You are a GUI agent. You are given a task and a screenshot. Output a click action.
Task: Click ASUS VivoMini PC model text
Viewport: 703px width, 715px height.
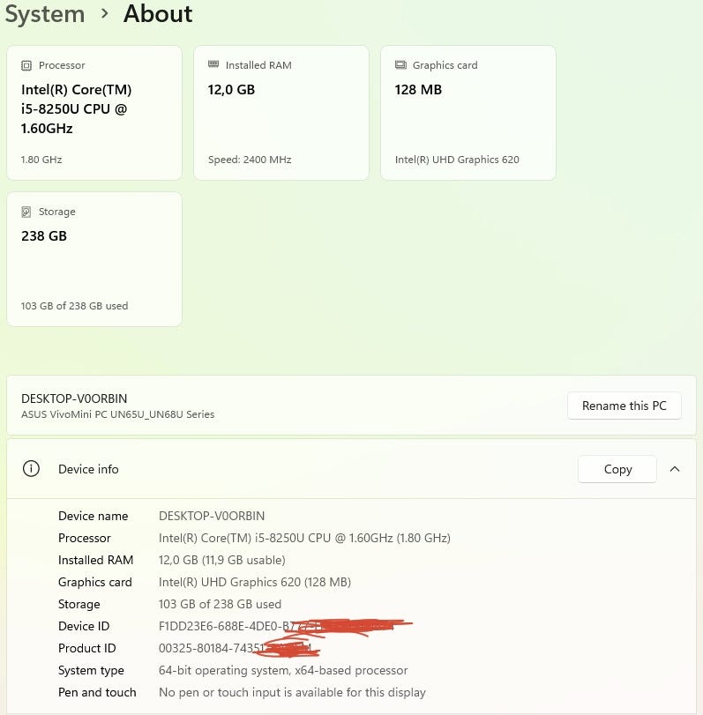(x=117, y=414)
